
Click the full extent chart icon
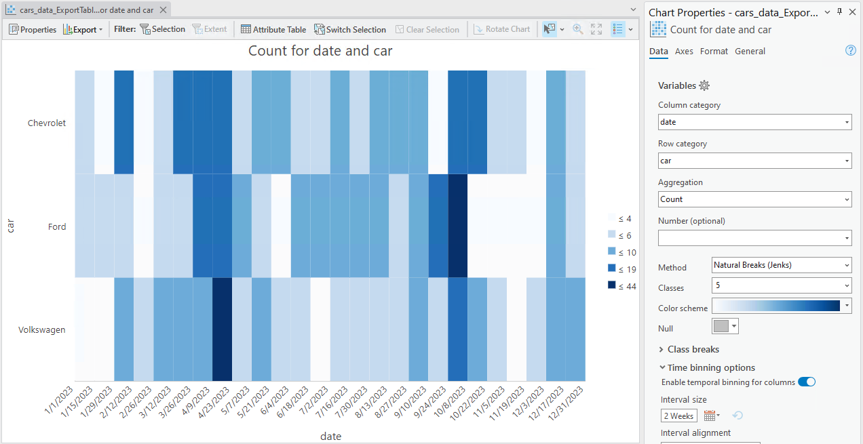point(596,29)
